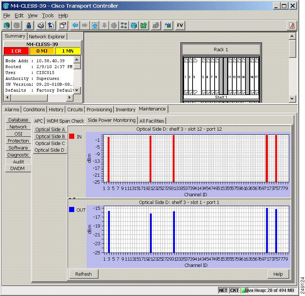The width and height of the screenshot is (305, 296).
Task: Open the Circuits tab
Action: pos(75,109)
